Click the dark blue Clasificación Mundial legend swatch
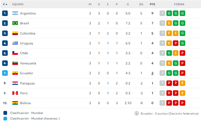 click(x=5, y=113)
